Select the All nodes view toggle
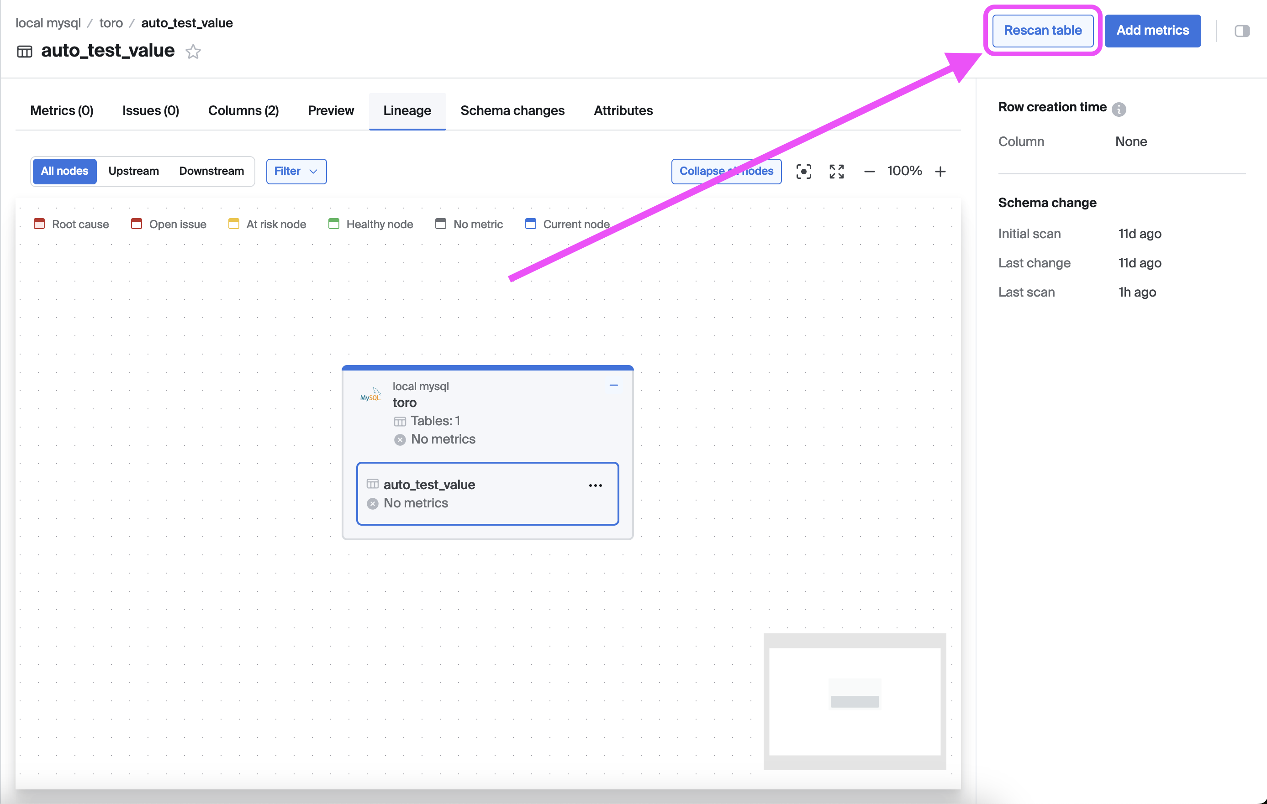The height and width of the screenshot is (804, 1267). [64, 171]
